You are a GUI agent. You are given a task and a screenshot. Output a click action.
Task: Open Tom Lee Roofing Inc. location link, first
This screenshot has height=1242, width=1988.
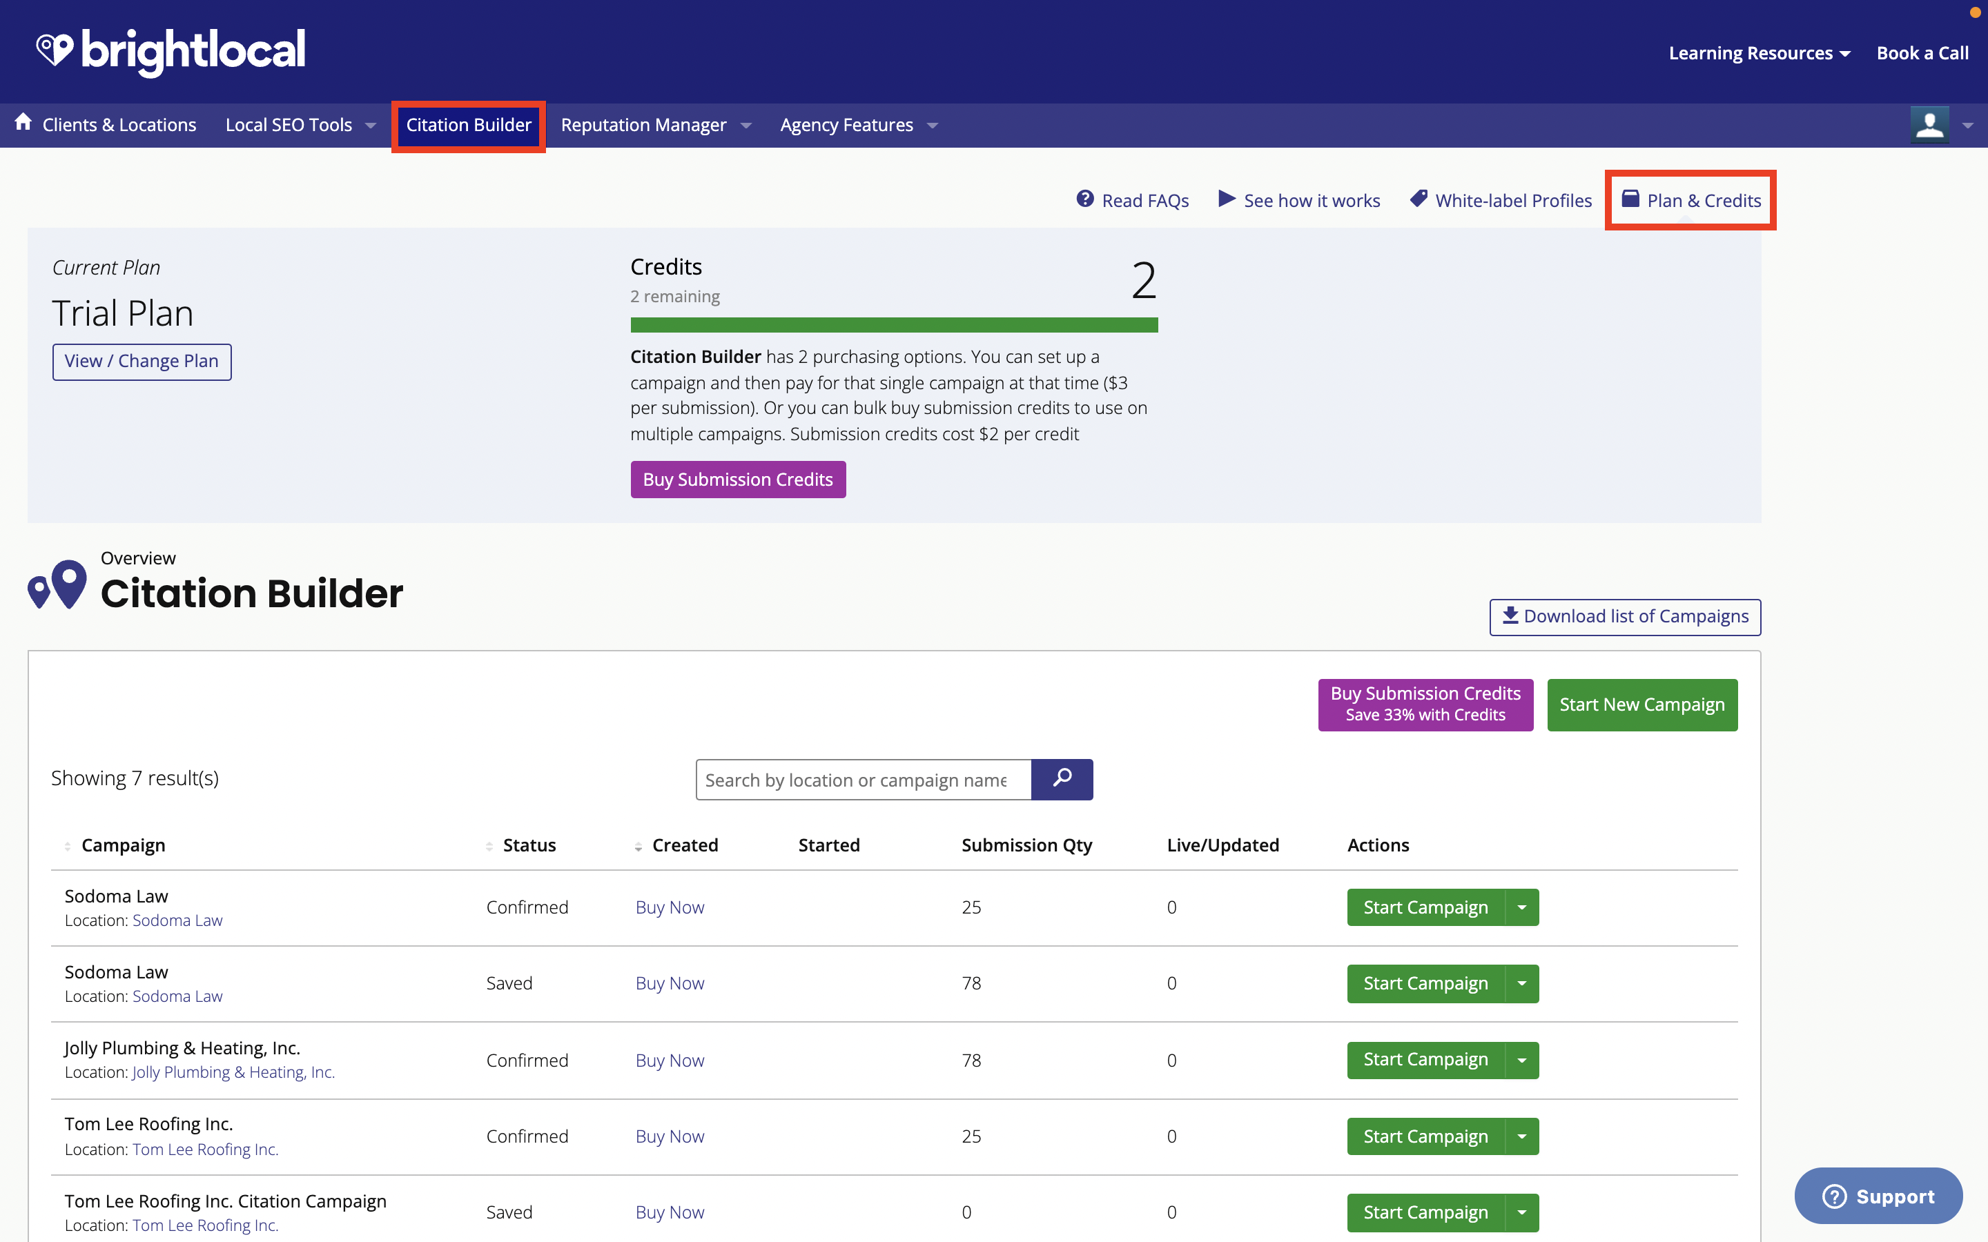coord(206,1149)
